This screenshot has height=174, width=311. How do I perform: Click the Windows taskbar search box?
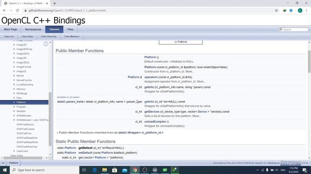[44, 170]
